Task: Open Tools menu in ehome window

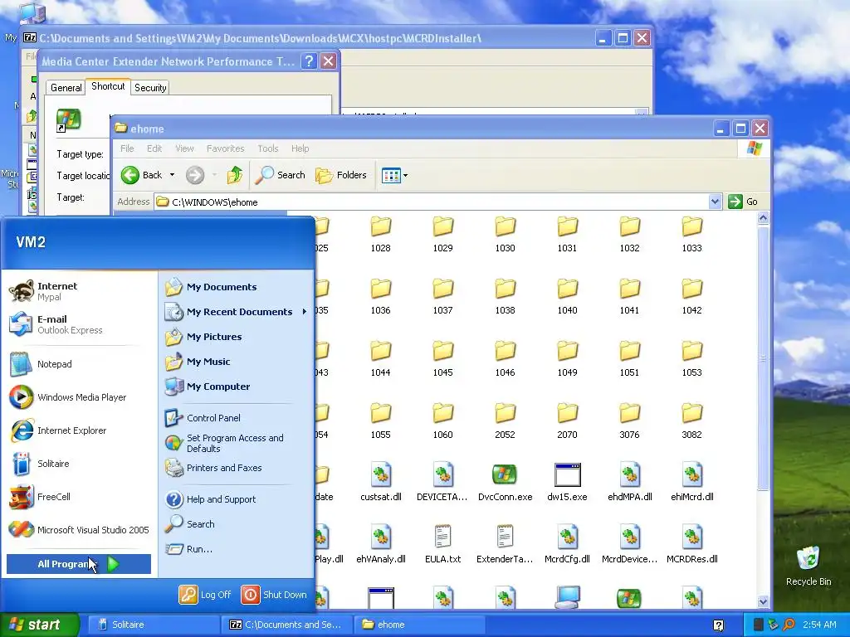Action: [x=268, y=148]
